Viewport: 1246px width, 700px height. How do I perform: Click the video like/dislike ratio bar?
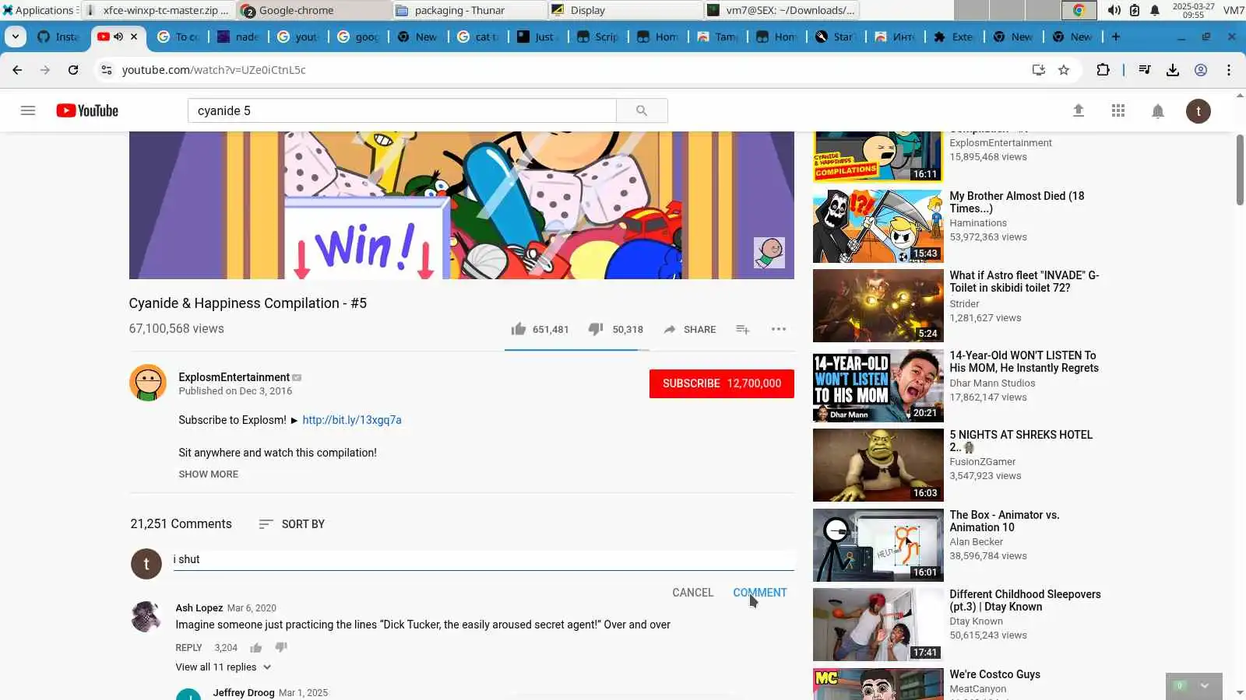pos(577,350)
